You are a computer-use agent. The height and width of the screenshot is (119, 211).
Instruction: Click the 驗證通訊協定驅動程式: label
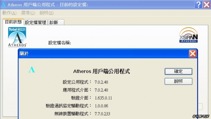tap(69, 106)
